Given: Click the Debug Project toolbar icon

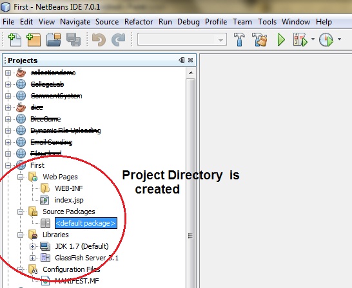Looking at the screenshot, I should [300, 40].
